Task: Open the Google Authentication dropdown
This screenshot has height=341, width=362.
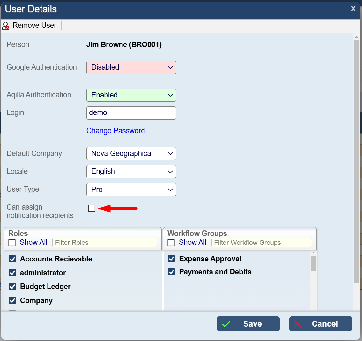Action: pyautogui.click(x=131, y=67)
